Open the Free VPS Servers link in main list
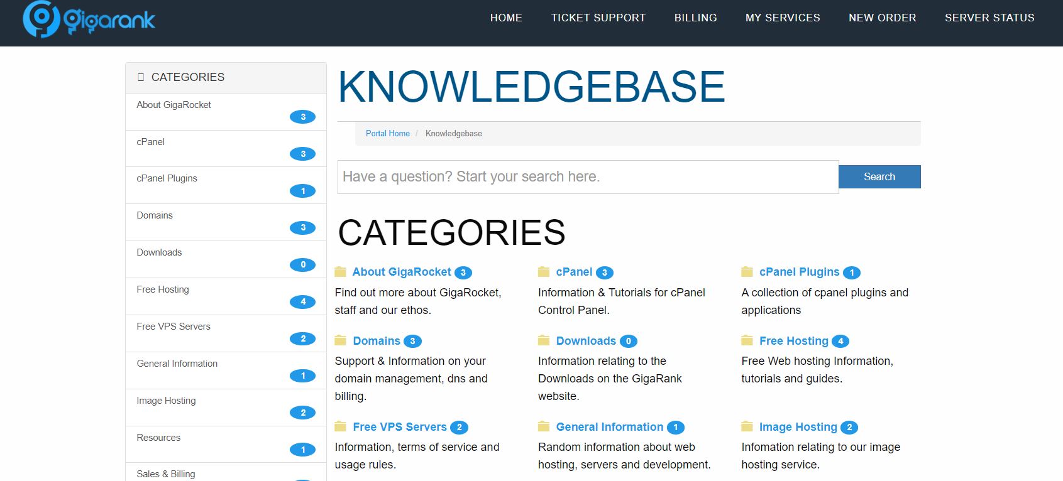Image resolution: width=1063 pixels, height=481 pixels. pos(400,427)
